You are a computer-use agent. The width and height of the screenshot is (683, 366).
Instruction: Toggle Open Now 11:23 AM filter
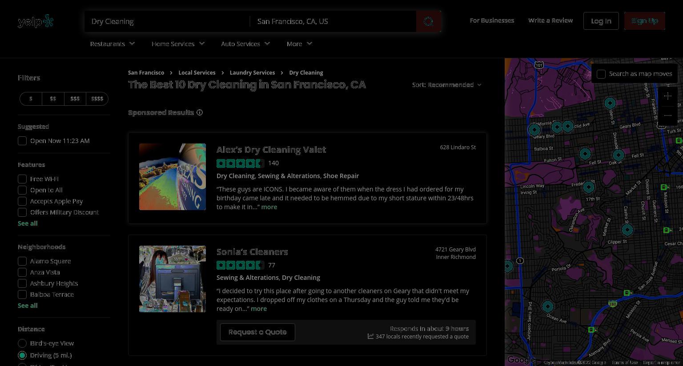click(22, 141)
